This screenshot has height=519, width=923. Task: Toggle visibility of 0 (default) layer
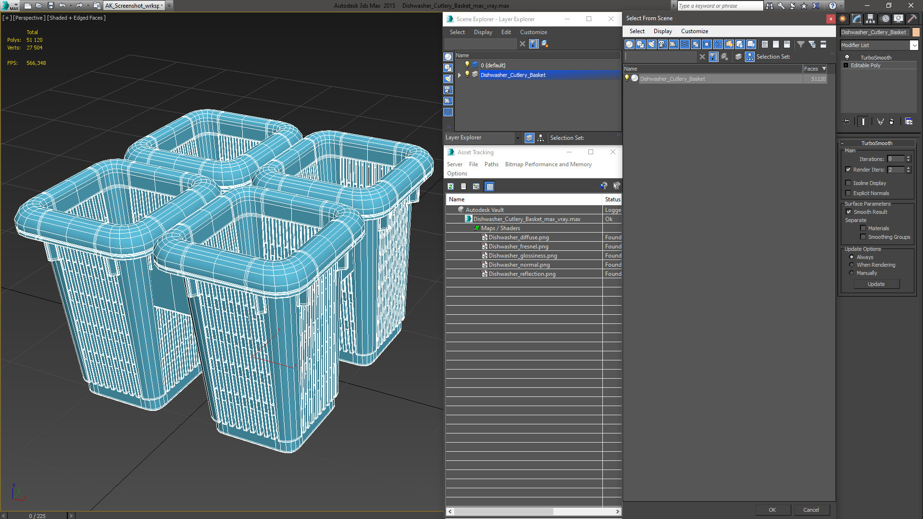click(467, 65)
